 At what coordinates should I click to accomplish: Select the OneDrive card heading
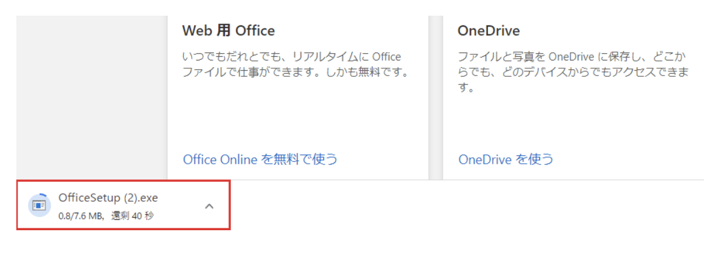click(x=489, y=30)
